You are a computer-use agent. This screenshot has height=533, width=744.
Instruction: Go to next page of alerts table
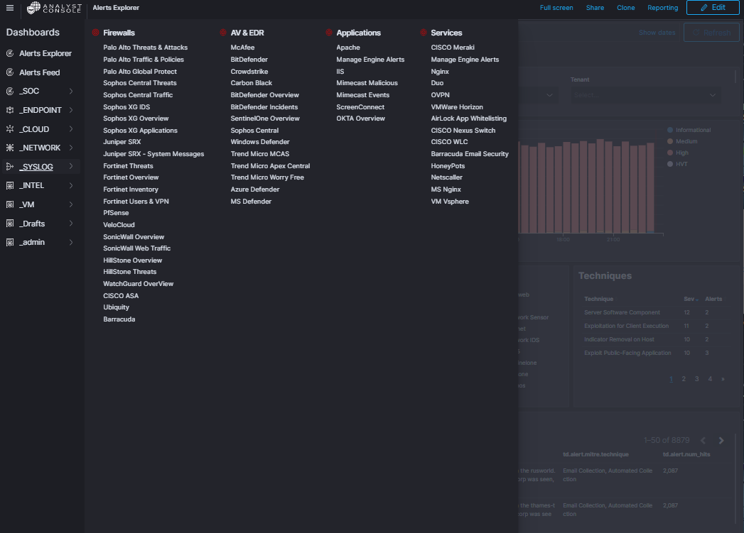coord(721,441)
